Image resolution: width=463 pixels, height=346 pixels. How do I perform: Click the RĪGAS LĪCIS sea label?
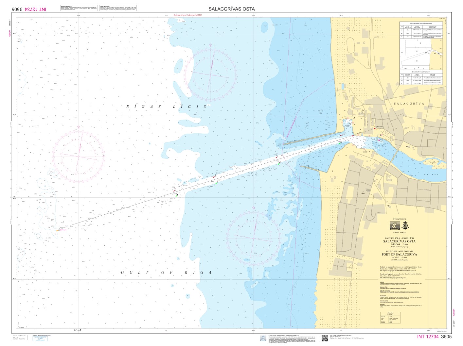coord(167,107)
